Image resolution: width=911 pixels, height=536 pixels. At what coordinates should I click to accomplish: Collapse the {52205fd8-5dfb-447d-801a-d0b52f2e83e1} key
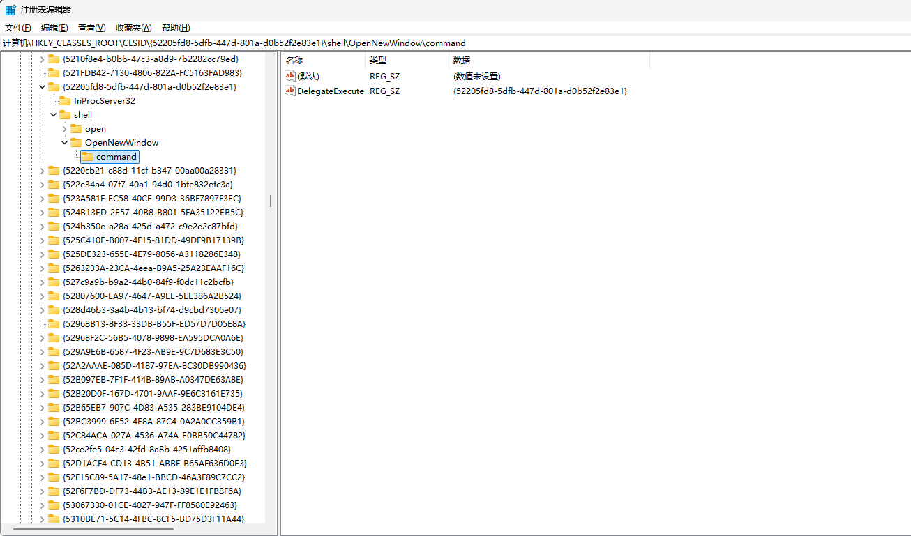click(42, 87)
